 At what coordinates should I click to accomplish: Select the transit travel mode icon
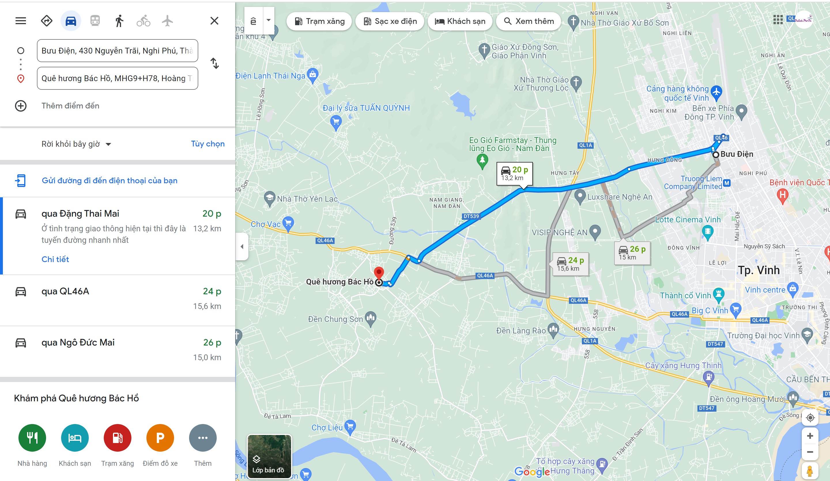coord(95,21)
